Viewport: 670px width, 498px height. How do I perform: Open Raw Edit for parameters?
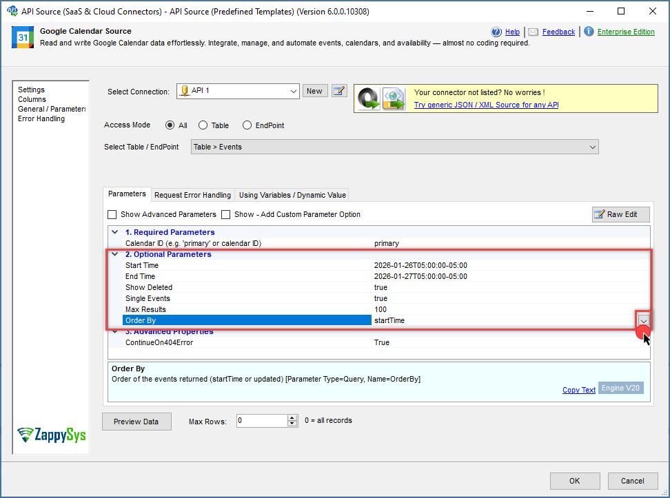[x=620, y=214]
